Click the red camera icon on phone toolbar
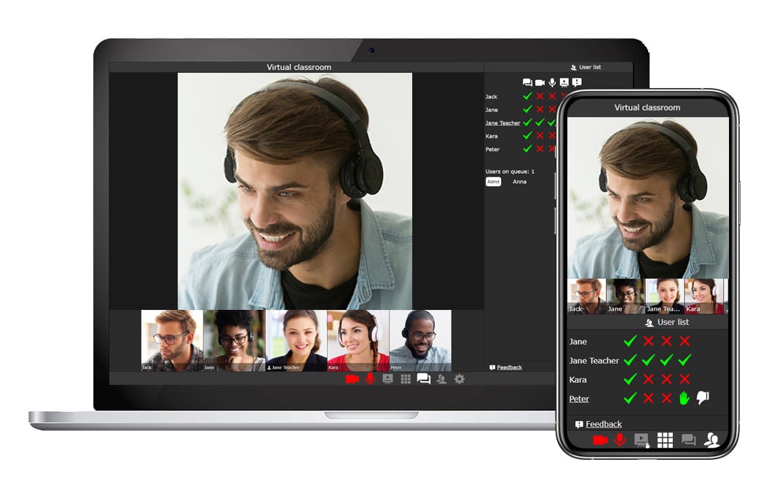The height and width of the screenshot is (478, 772). (x=600, y=440)
